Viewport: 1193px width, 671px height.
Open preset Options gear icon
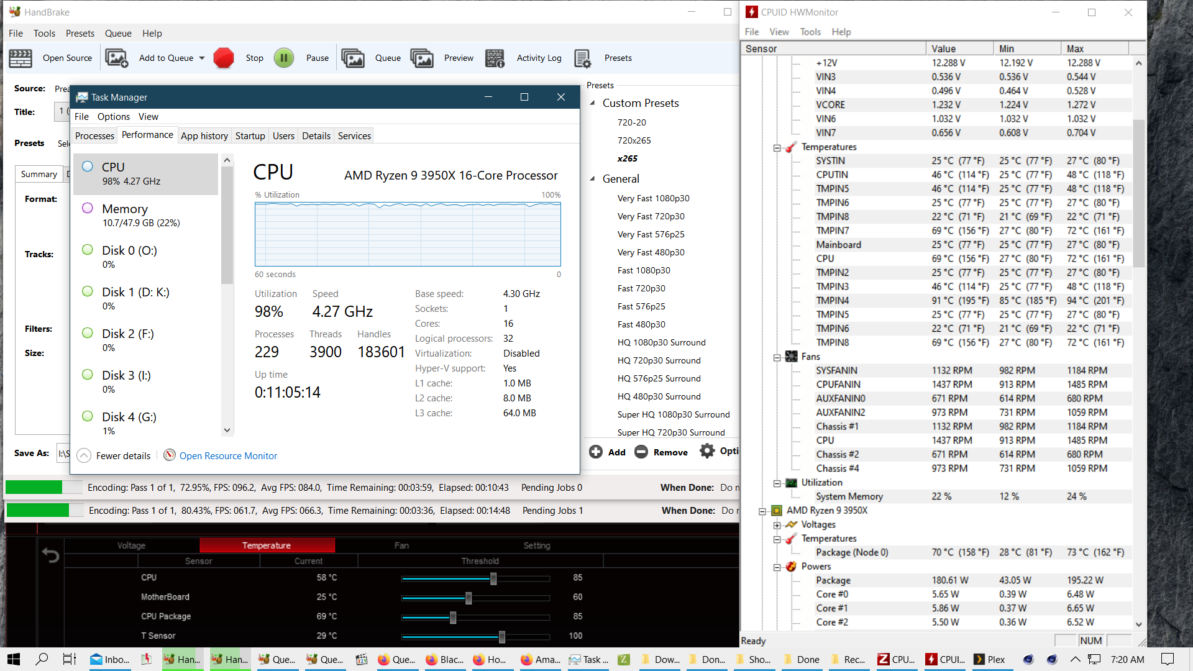707,450
